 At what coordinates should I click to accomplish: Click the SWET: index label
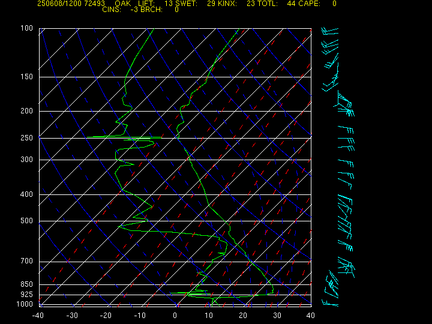click(x=186, y=4)
